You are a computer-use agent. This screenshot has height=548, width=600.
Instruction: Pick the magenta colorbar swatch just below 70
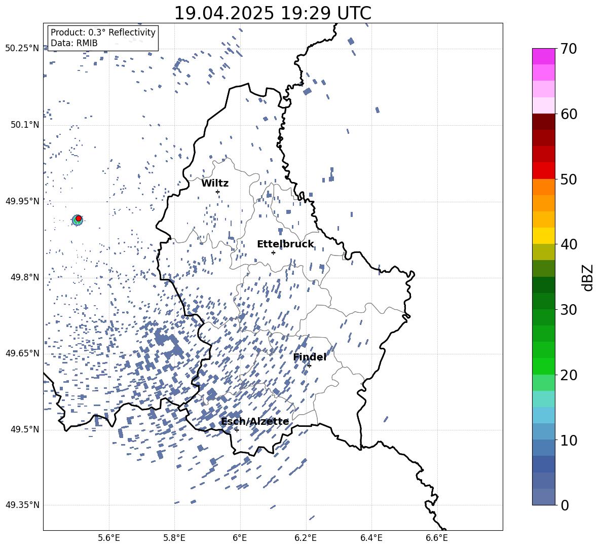tap(543, 56)
